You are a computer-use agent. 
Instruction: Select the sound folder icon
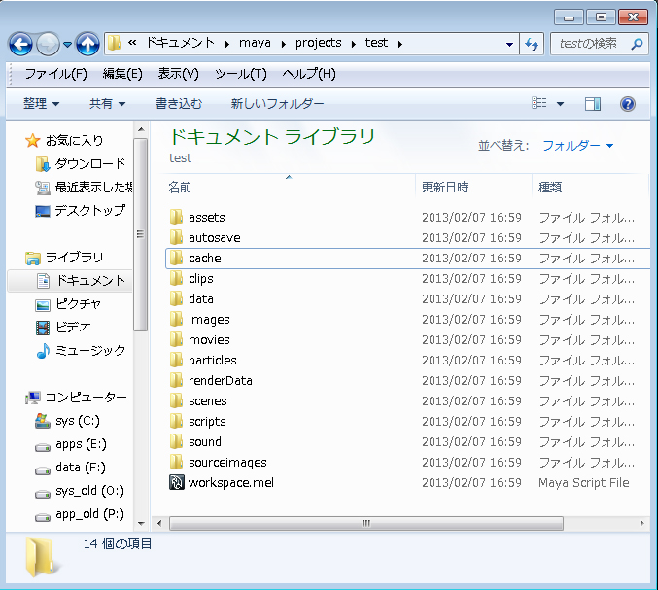pyautogui.click(x=176, y=441)
